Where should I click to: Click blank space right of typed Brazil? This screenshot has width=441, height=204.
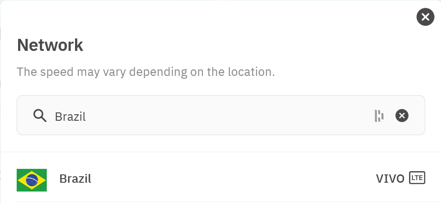(x=232, y=116)
